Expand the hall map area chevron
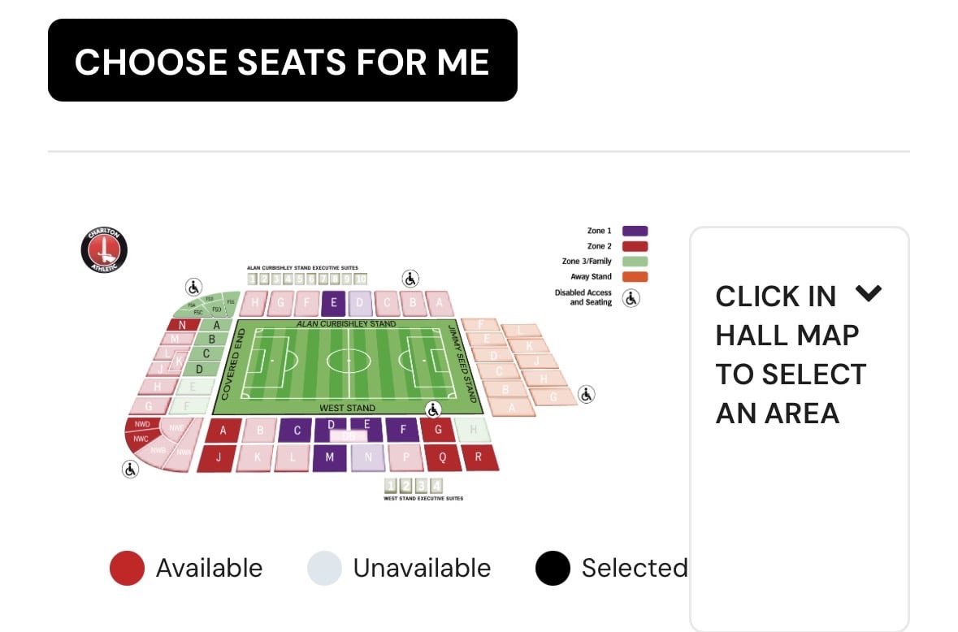 click(x=869, y=293)
